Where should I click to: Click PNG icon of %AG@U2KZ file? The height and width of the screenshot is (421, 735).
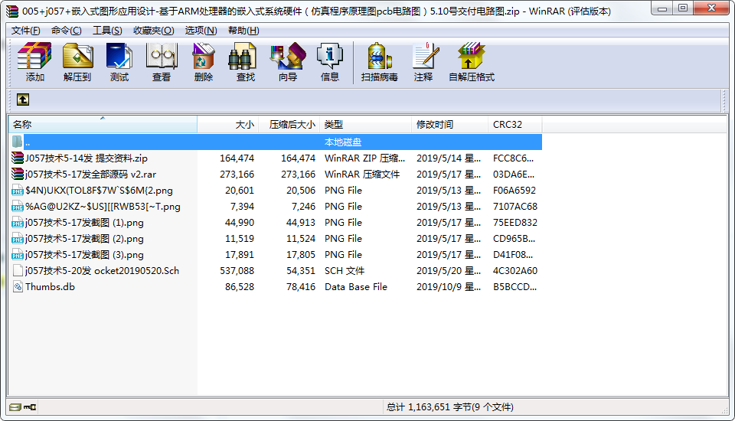click(18, 206)
